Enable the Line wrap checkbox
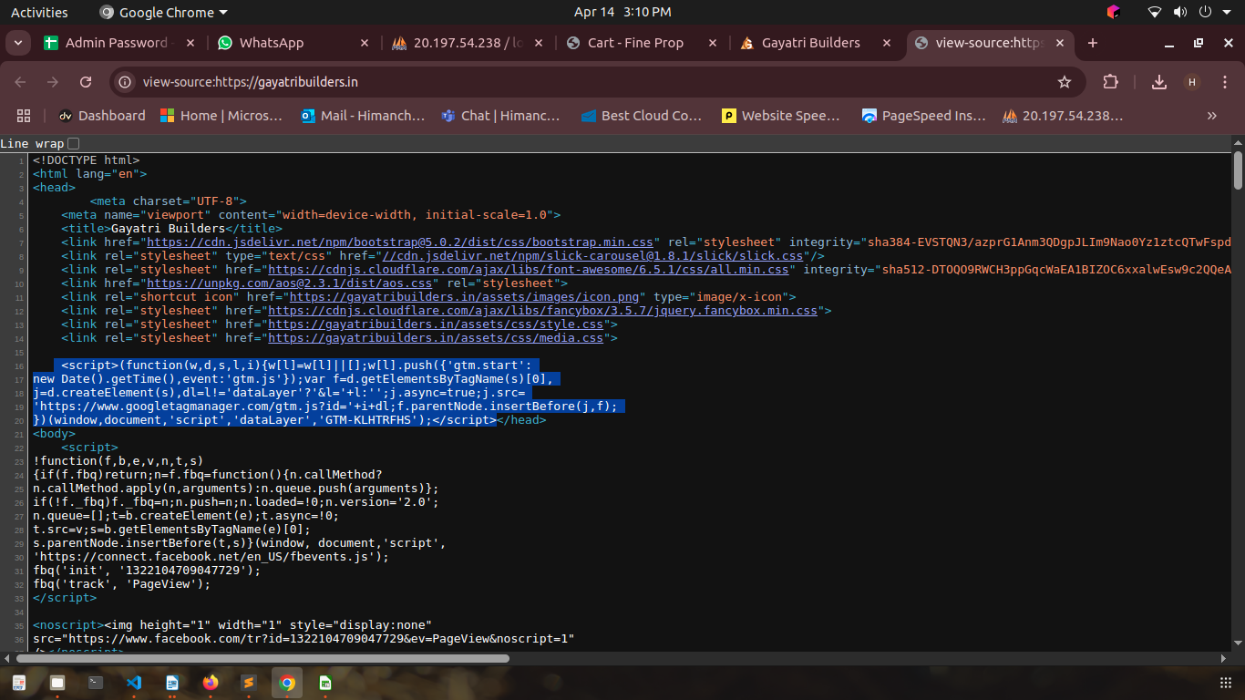The image size is (1245, 700). click(x=74, y=143)
